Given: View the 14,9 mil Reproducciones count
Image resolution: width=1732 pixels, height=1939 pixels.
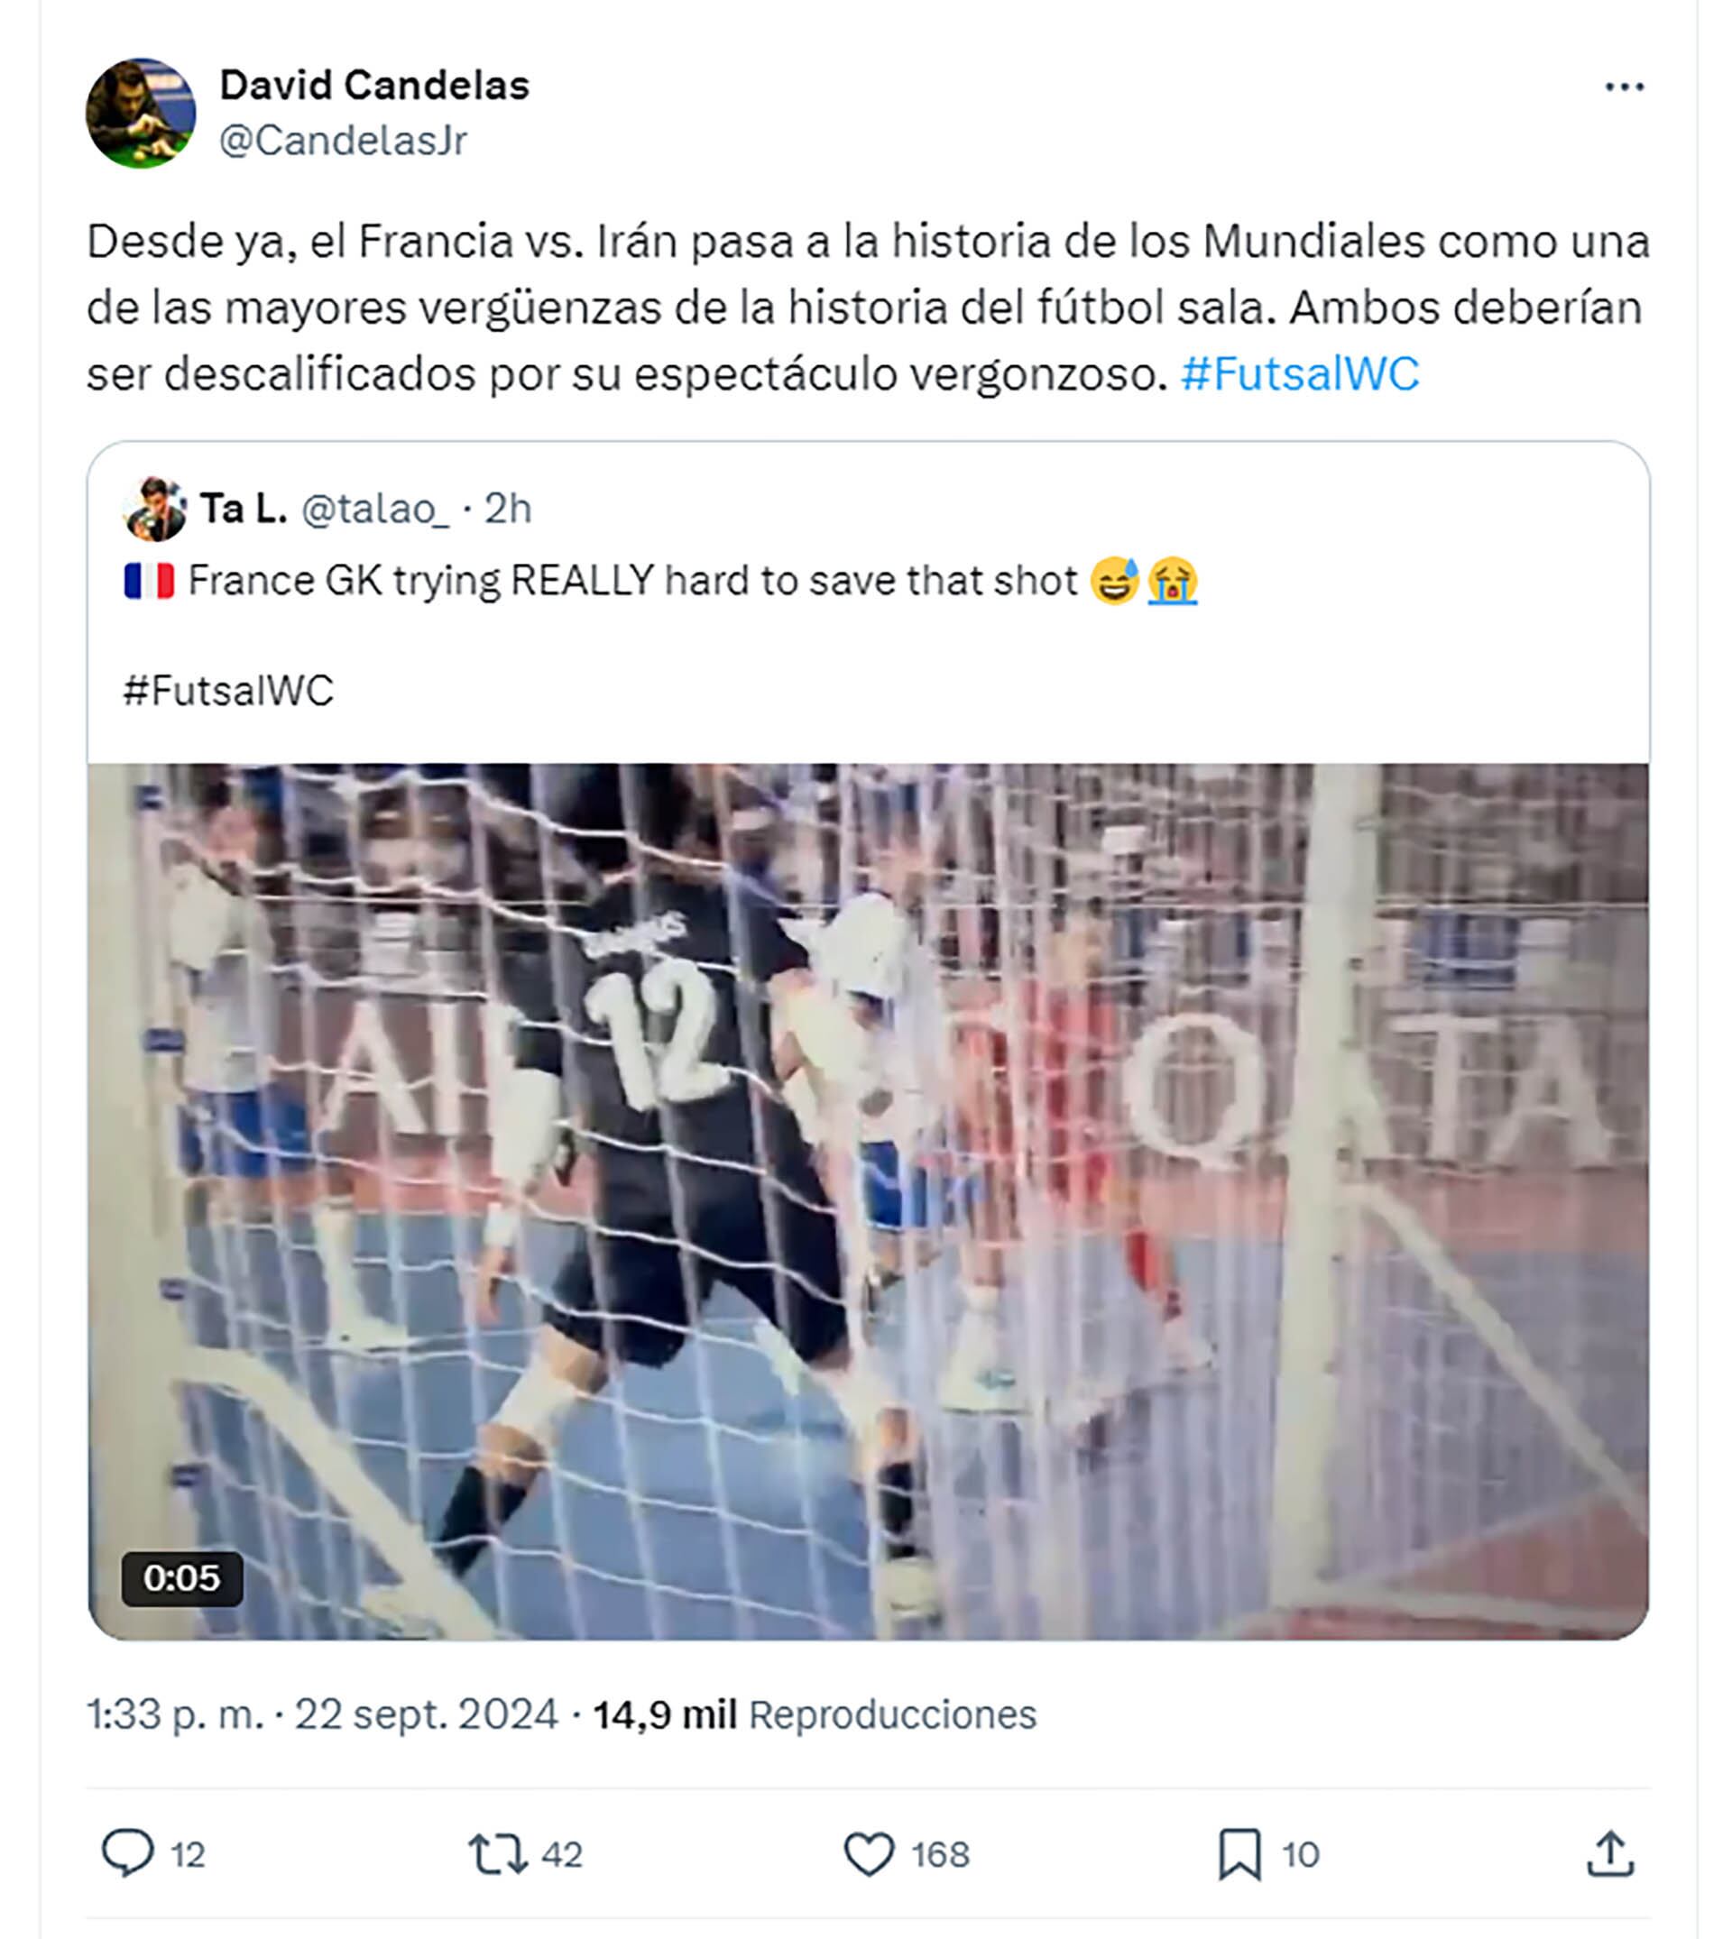Looking at the screenshot, I should 815,1715.
